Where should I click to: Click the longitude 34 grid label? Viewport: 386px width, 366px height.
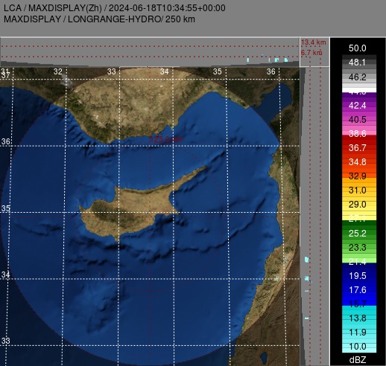[x=164, y=71]
